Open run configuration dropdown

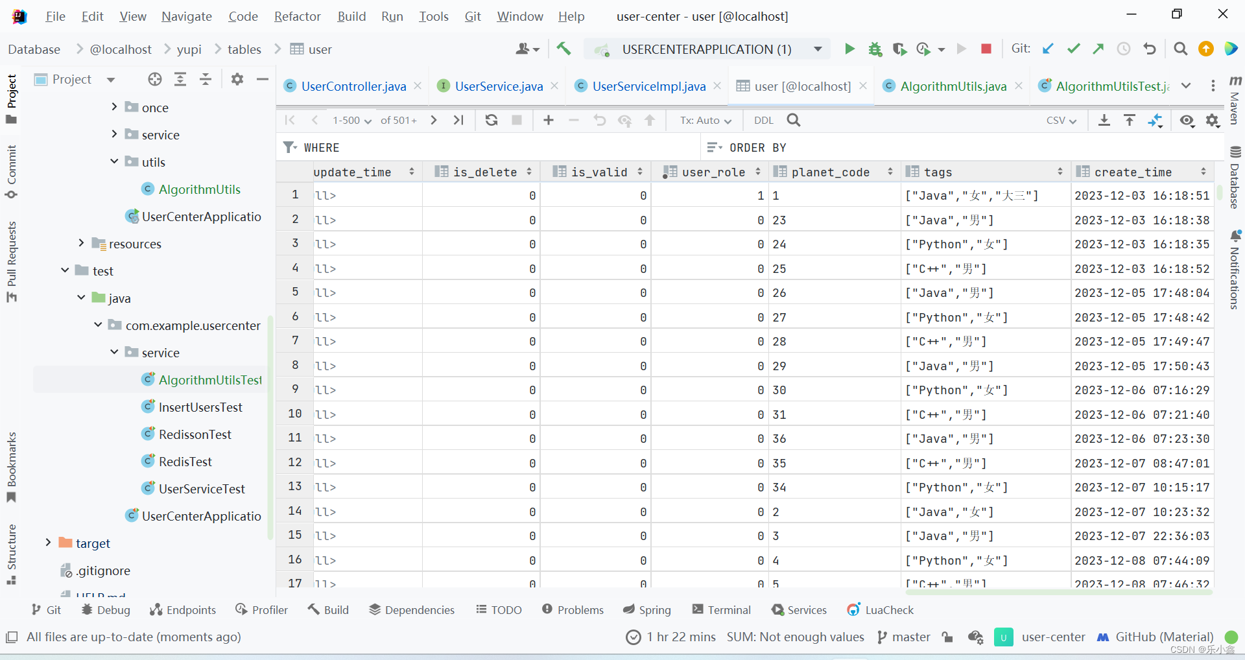click(818, 49)
